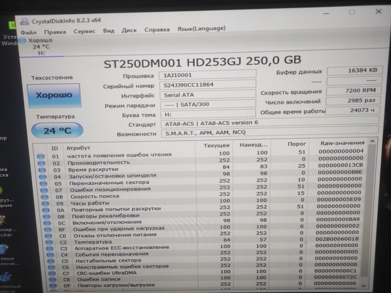
Task: Click the Порог column header
Action: click(x=296, y=144)
